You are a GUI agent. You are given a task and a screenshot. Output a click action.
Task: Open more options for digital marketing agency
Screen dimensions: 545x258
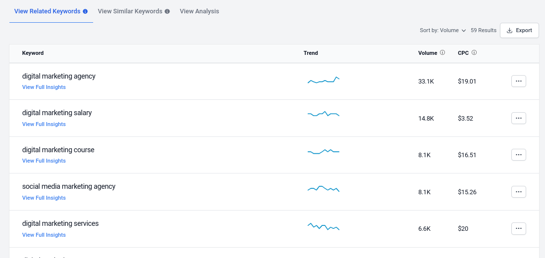coord(519,81)
